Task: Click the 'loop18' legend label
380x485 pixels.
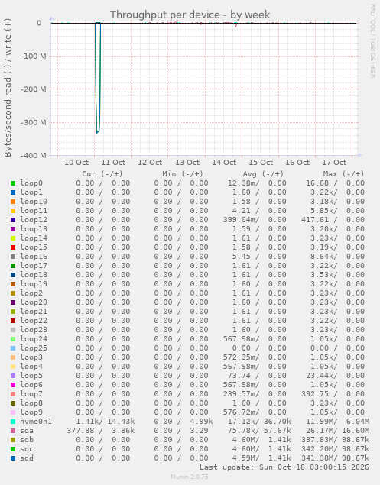Action: click(34, 275)
